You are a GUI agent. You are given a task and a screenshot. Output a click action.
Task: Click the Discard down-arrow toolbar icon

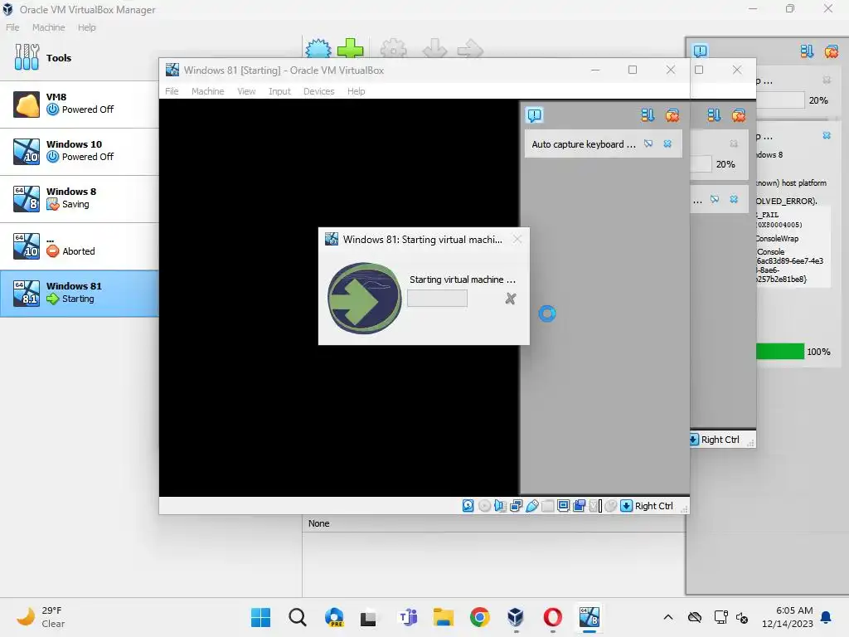pyautogui.click(x=434, y=48)
